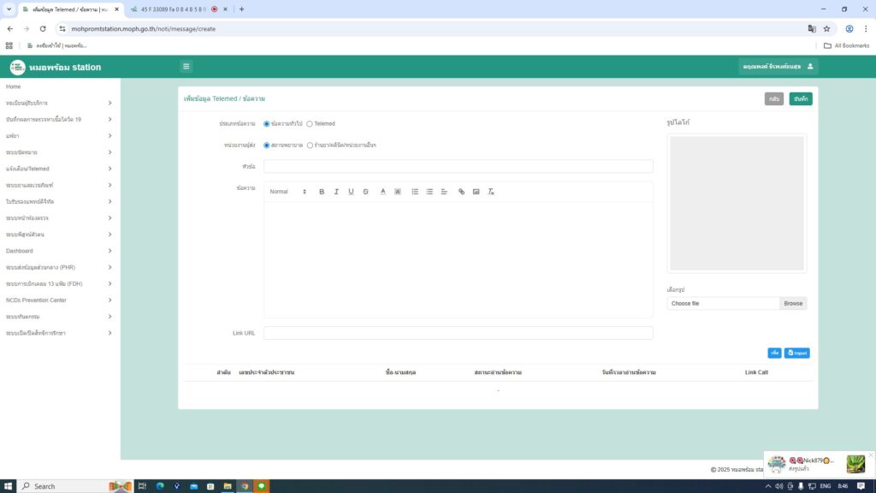Image resolution: width=876 pixels, height=493 pixels.
Task: Open Home in the left sidebar
Action: (x=14, y=86)
